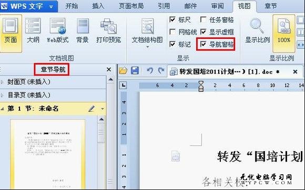Switch to the 审阅 tab

218,6
